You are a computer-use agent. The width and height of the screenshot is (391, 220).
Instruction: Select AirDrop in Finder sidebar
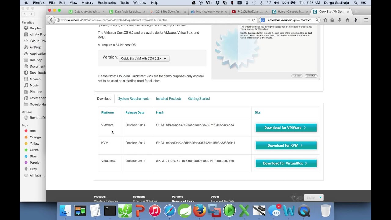[35, 47]
